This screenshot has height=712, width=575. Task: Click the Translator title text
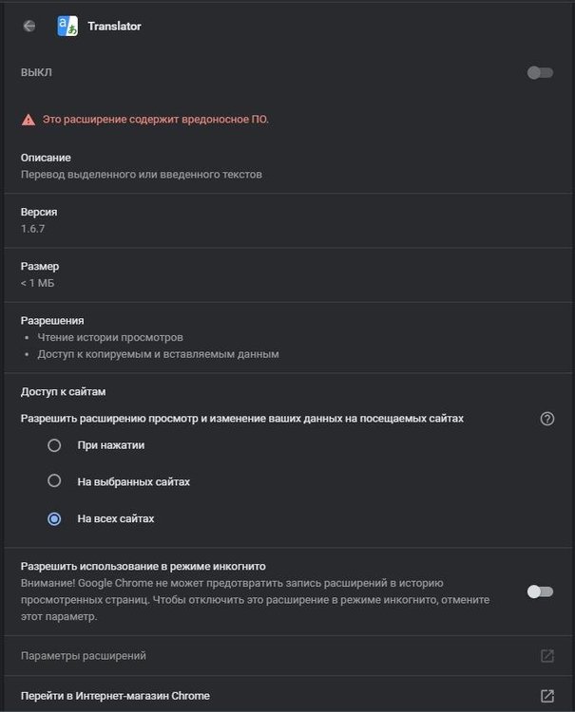(x=114, y=27)
